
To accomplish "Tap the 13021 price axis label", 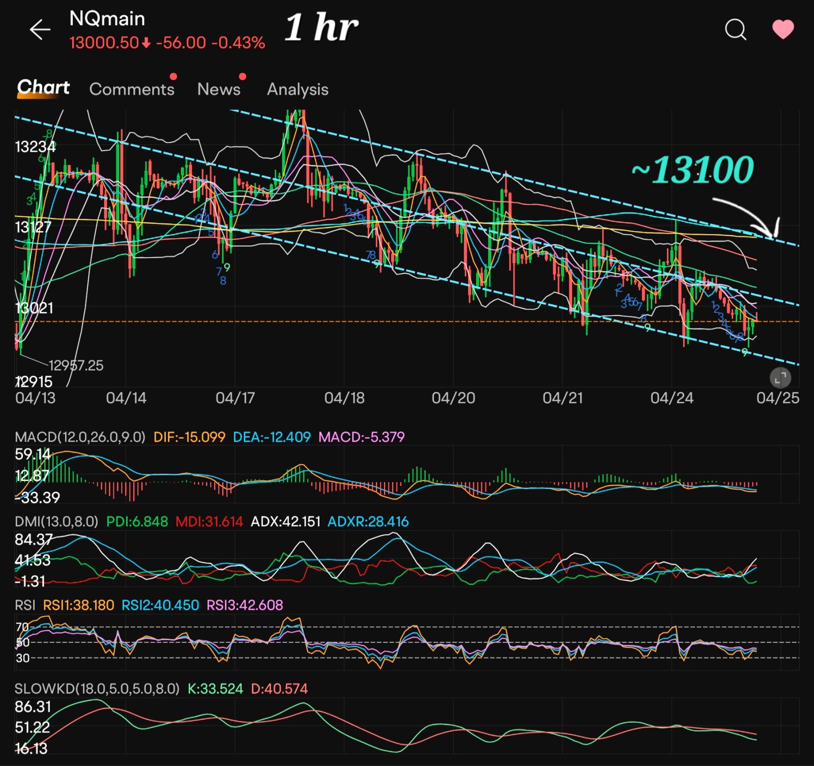I will (x=34, y=308).
